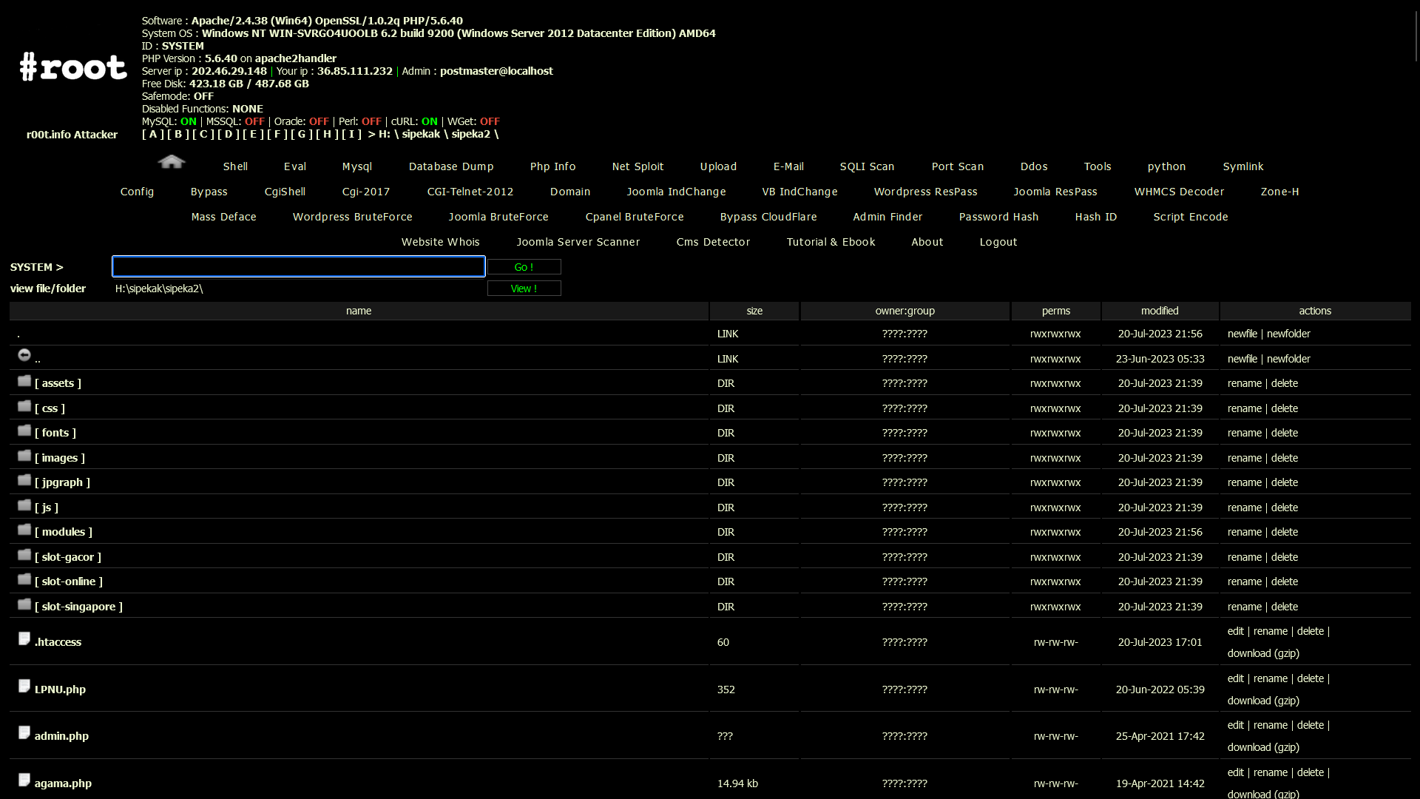Open the [ slot-gacor ] folder name
Viewport: 1420px width, 799px height.
pyautogui.click(x=68, y=557)
